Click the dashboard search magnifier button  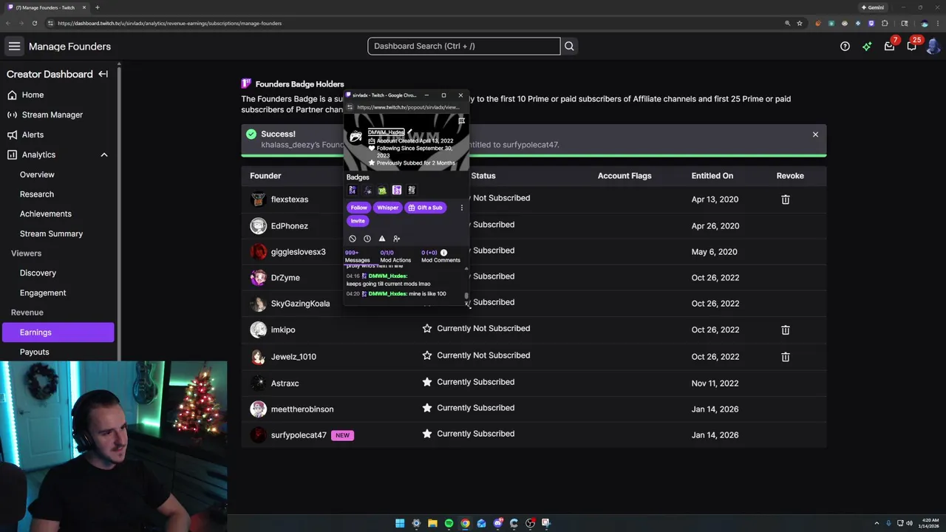click(569, 46)
